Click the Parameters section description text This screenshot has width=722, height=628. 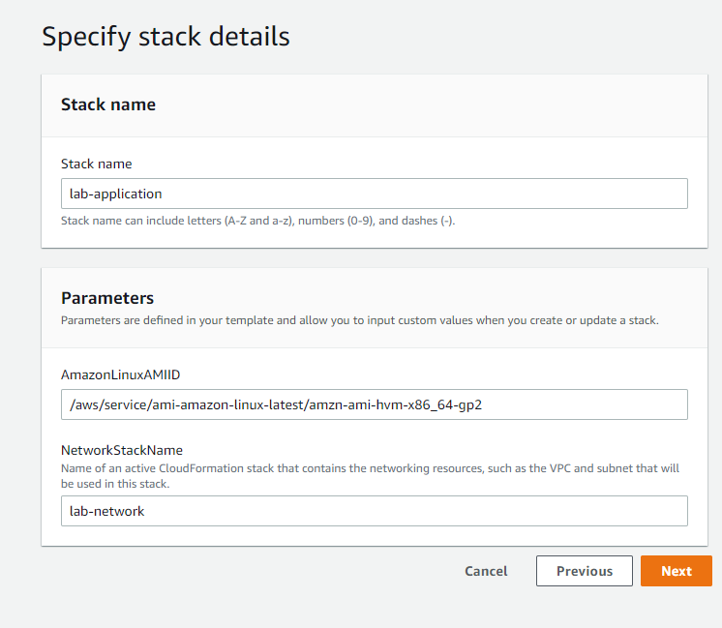(x=359, y=319)
